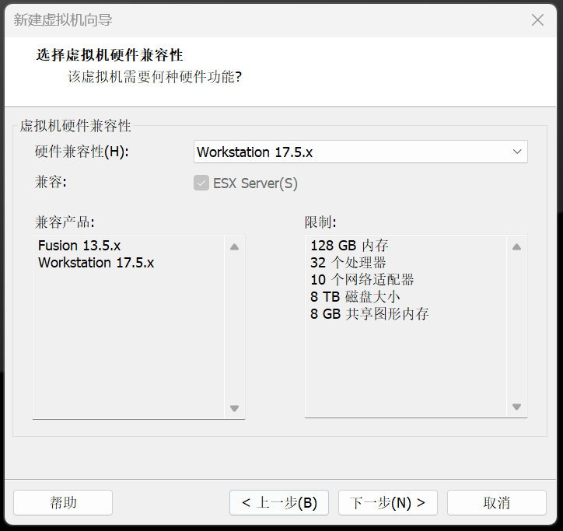Viewport: 563px width, 531px height.
Task: Click the 10 个网络适配器 limit entry
Action: 362,280
